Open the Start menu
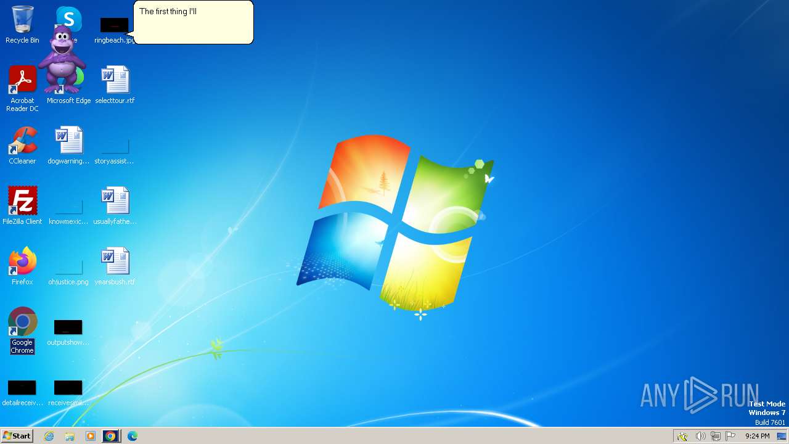Viewport: 789px width, 444px height. pos(17,436)
